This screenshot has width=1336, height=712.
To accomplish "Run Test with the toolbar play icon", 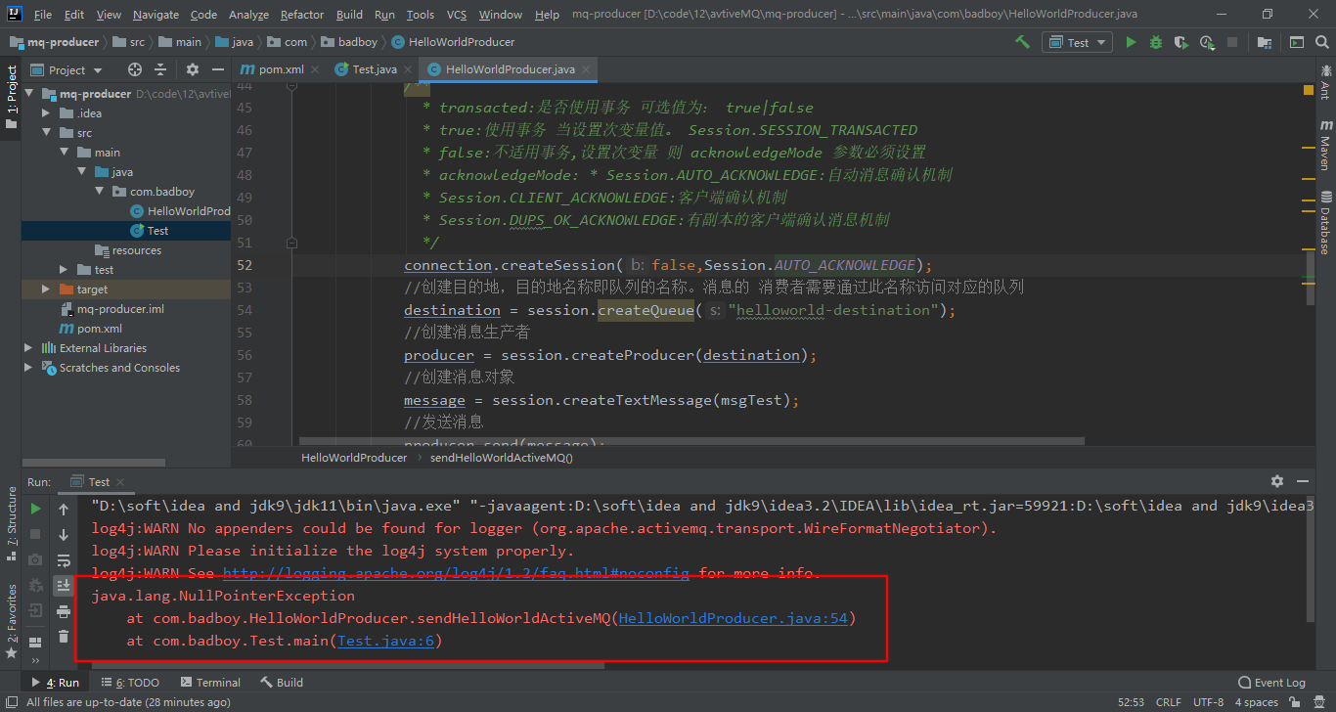I will click(x=1131, y=42).
